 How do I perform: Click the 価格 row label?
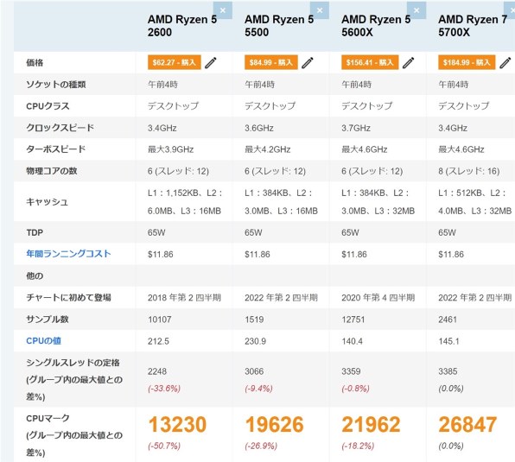[35, 62]
